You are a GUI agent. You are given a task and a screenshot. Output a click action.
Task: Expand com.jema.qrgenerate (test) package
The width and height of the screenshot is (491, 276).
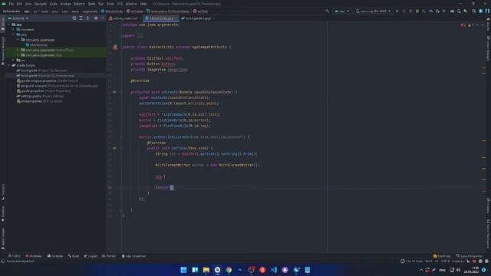click(x=18, y=55)
